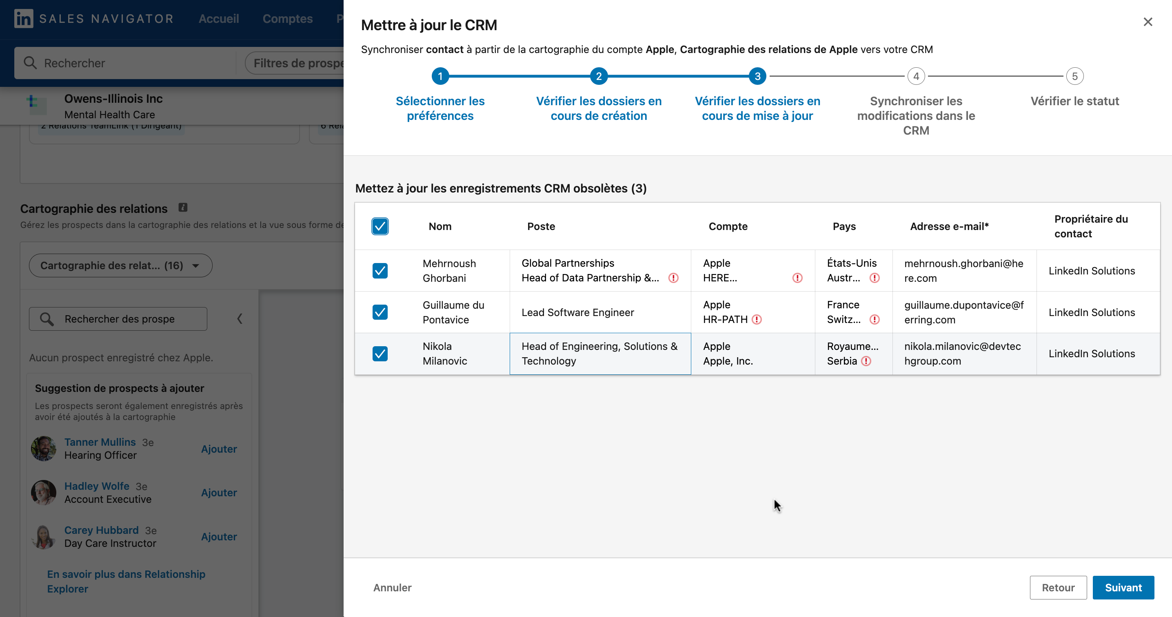Click the warning icon next to HR-PATH
The image size is (1172, 617).
tap(757, 320)
